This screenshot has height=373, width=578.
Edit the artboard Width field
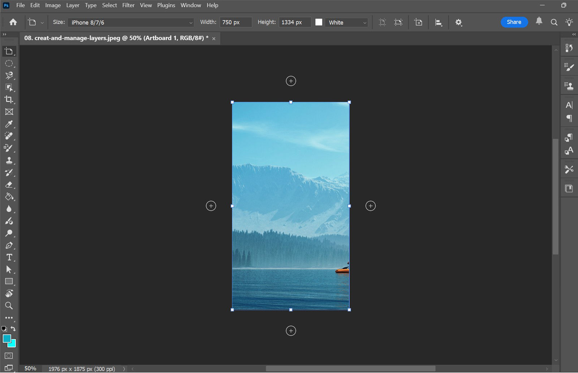coord(236,22)
